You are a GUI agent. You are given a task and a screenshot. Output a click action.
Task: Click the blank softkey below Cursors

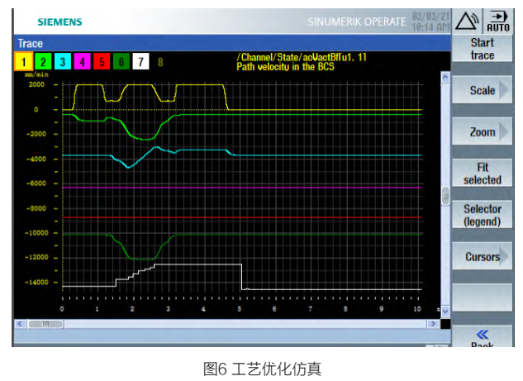click(482, 298)
